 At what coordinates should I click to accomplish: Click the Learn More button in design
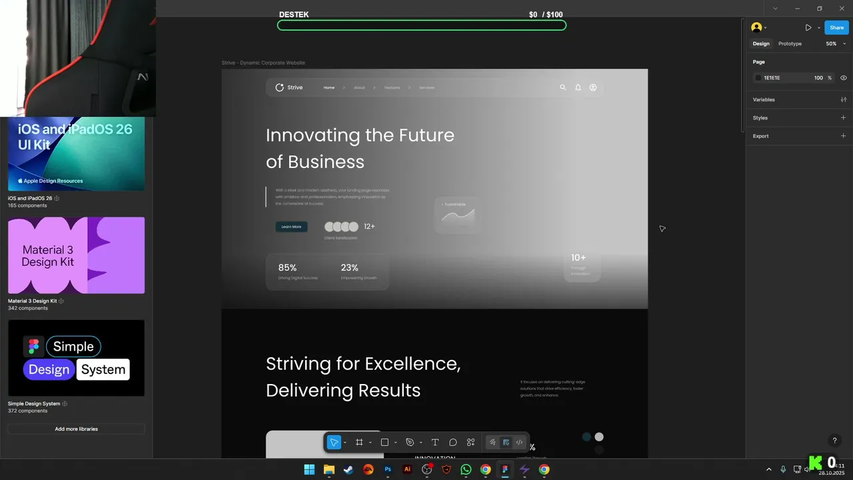[291, 227]
